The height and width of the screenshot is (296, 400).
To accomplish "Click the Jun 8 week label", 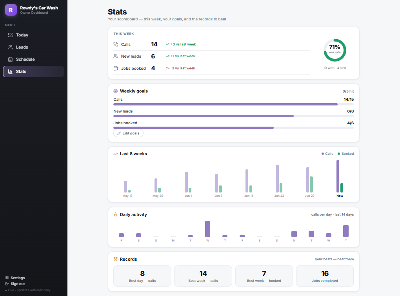I will point(218,196).
